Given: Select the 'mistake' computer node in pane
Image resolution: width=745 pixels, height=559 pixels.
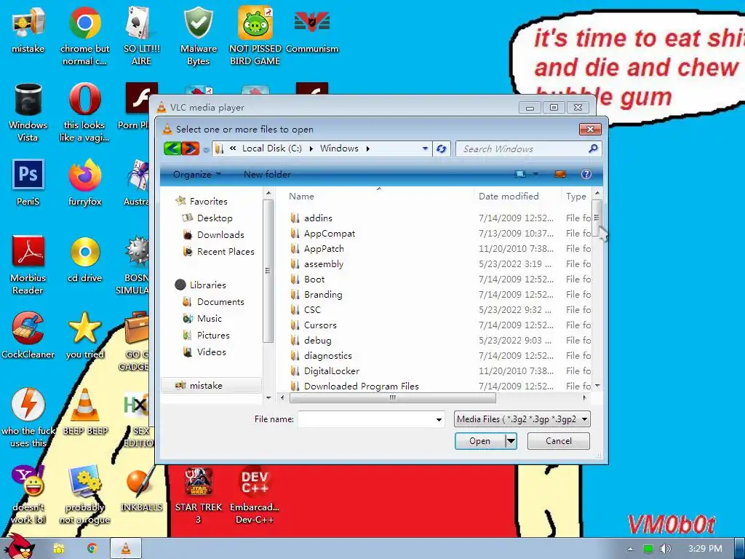Looking at the screenshot, I should tap(212, 386).
